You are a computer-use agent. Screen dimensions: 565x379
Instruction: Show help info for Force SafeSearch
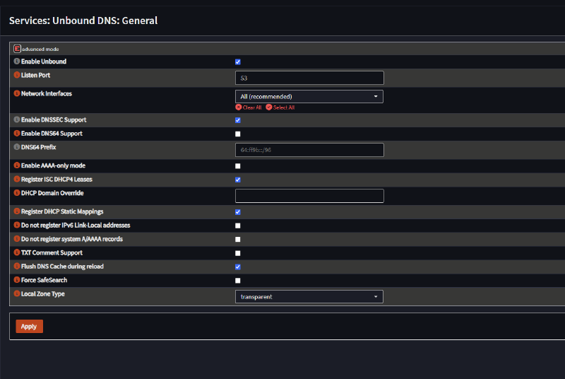click(x=16, y=280)
